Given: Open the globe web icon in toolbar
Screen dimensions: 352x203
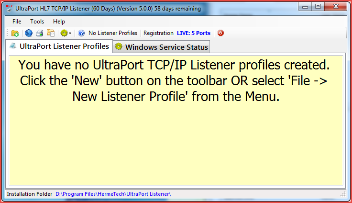Looking at the screenshot, I should (x=29, y=33).
